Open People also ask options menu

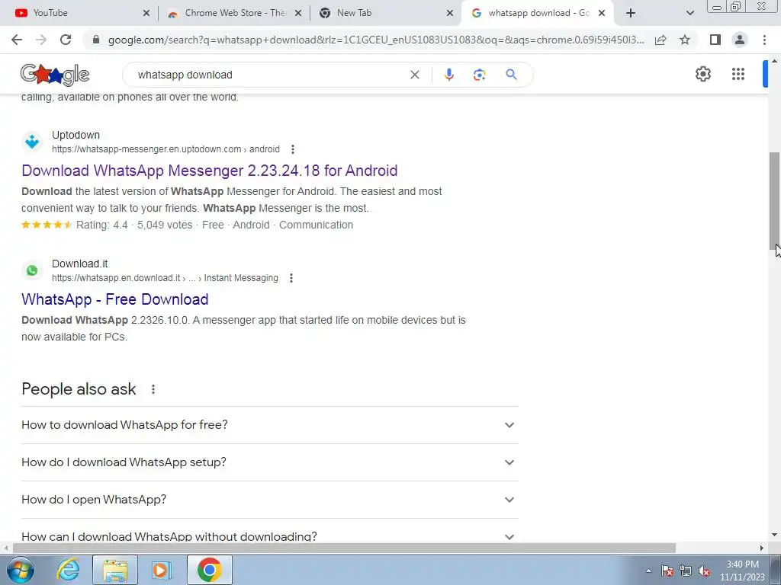[153, 389]
